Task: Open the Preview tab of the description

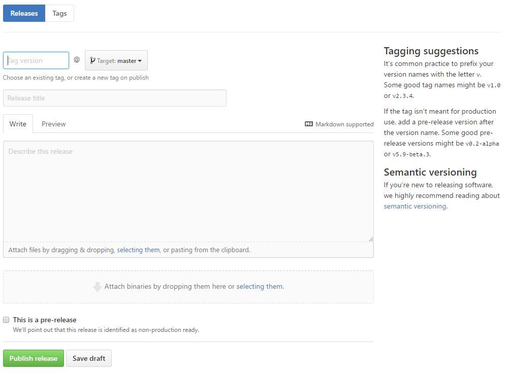Action: (53, 124)
